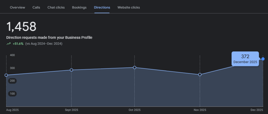Click the Sept 2025 x-axis label
The height and width of the screenshot is (114, 268).
point(71,110)
